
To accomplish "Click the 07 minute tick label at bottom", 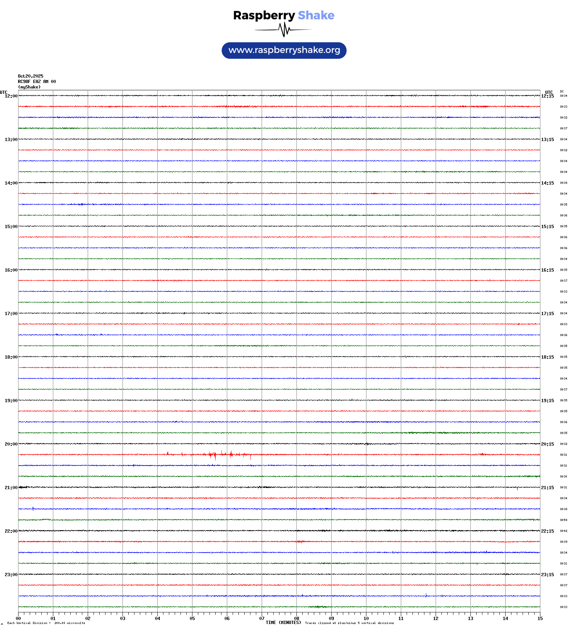I will coord(262,619).
